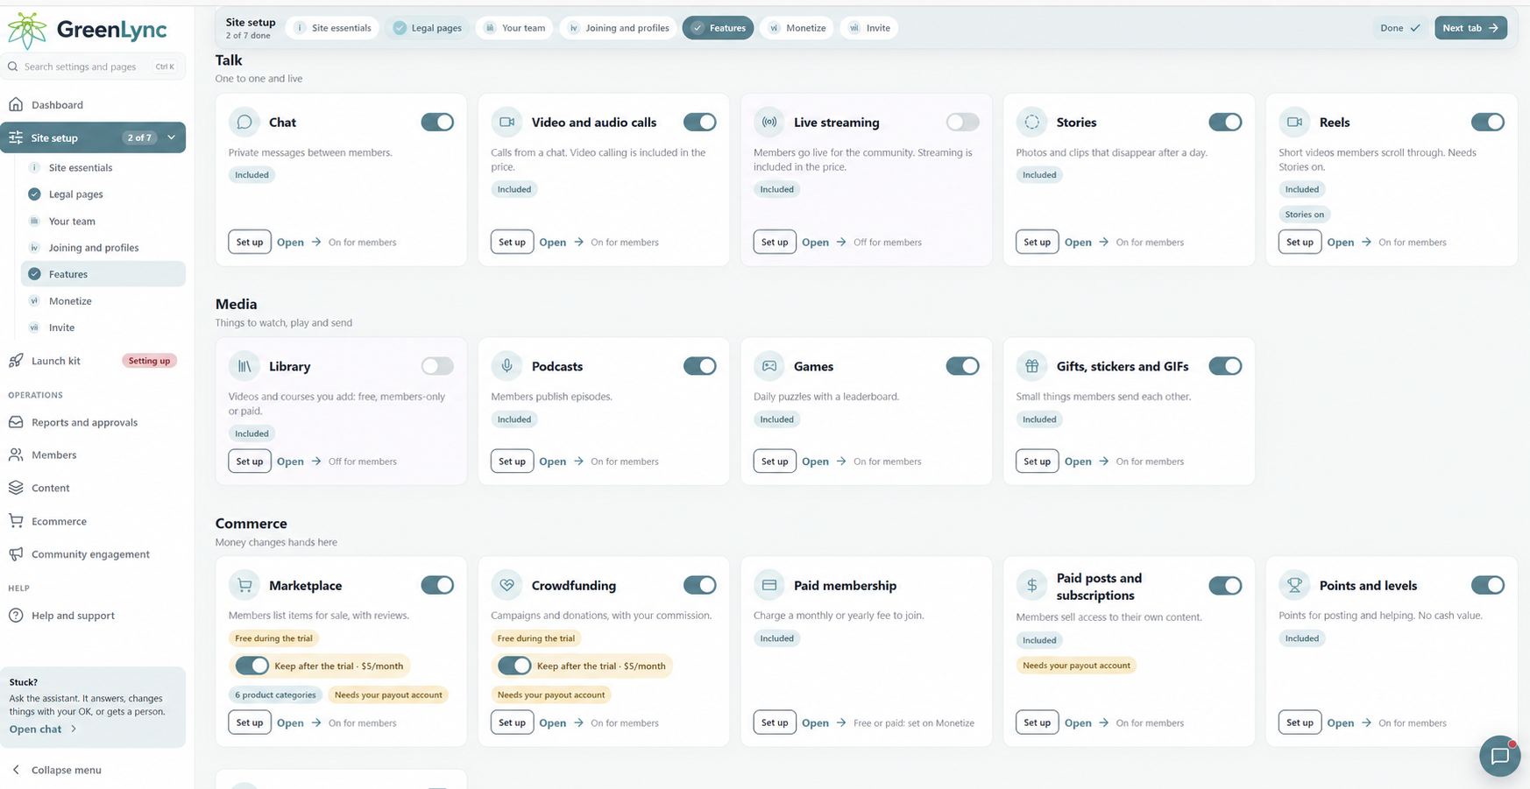Image resolution: width=1530 pixels, height=789 pixels.
Task: Click the Dashboard home icon in sidebar
Action: coord(16,104)
